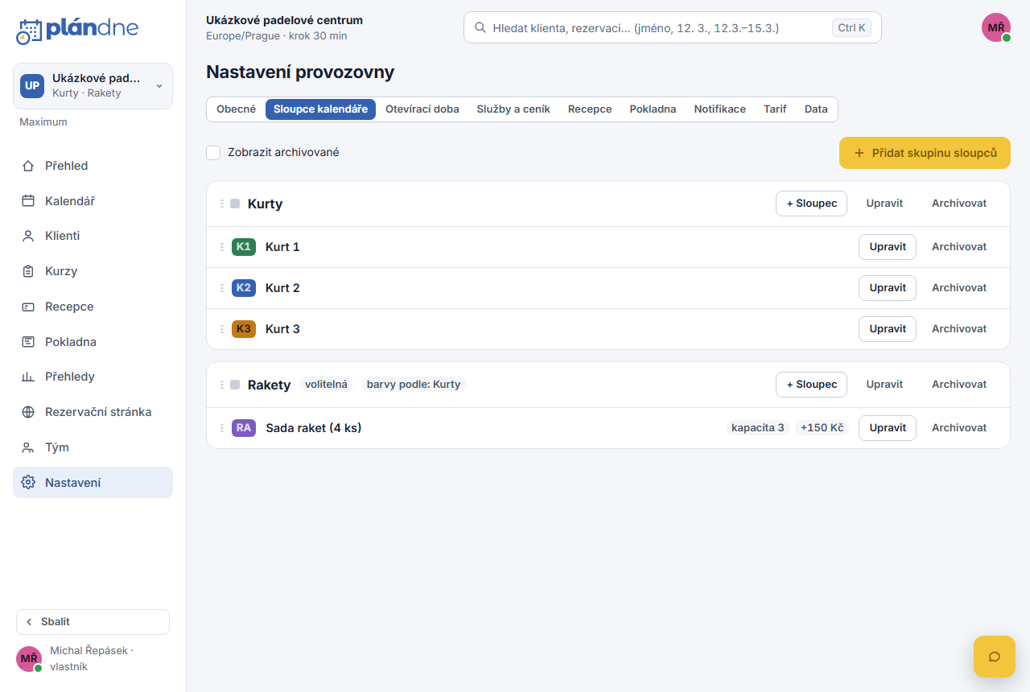Image resolution: width=1030 pixels, height=692 pixels.
Task: Switch to the Obecné tab
Action: tap(236, 109)
